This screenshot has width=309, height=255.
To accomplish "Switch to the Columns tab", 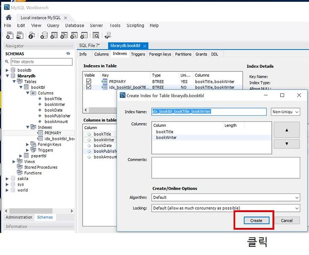I will pos(101,54).
